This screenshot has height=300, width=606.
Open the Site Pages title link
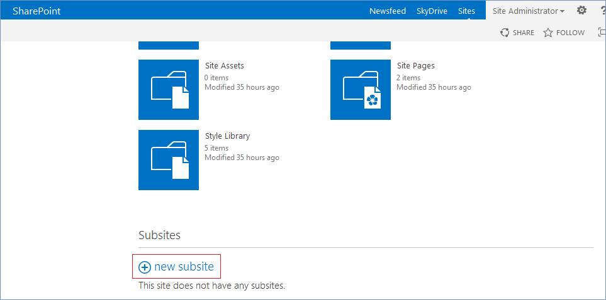pos(416,66)
